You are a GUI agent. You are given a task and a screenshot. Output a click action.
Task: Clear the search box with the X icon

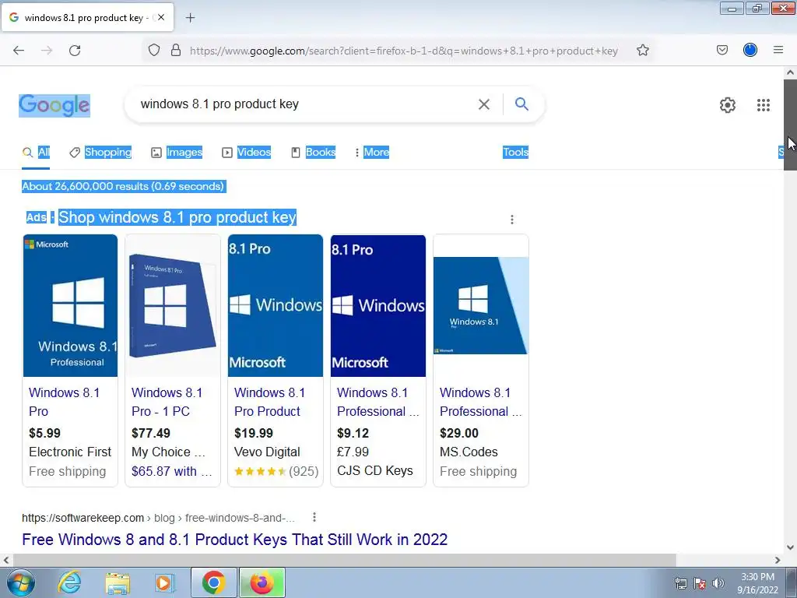[x=484, y=104]
